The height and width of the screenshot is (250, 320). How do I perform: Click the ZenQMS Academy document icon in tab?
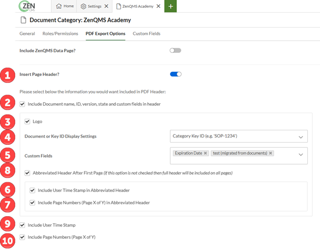point(118,6)
